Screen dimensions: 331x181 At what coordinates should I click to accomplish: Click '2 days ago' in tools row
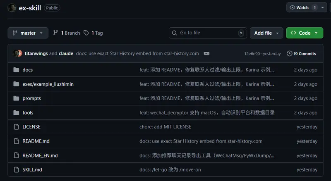[x=306, y=113]
